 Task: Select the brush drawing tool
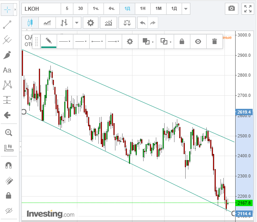(x=7, y=55)
